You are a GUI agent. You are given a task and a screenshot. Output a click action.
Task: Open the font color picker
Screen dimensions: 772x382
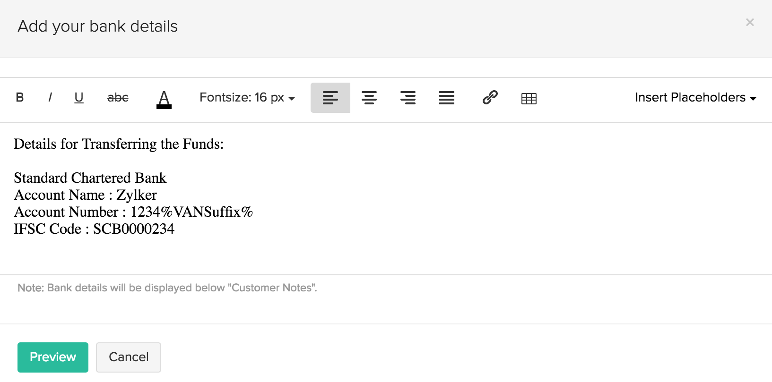click(x=164, y=99)
